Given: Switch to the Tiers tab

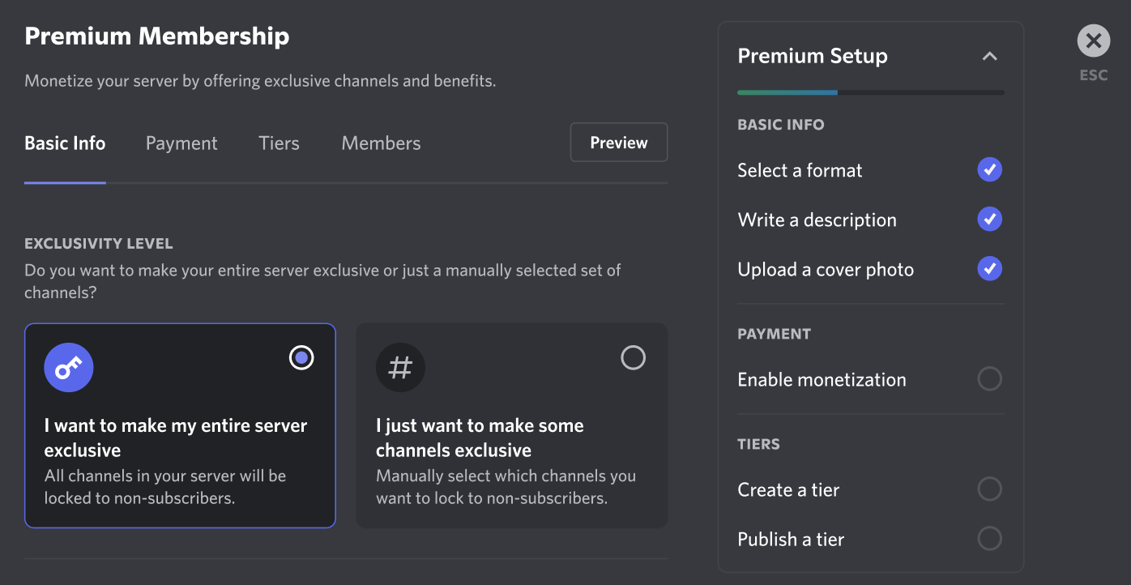Looking at the screenshot, I should (x=279, y=143).
